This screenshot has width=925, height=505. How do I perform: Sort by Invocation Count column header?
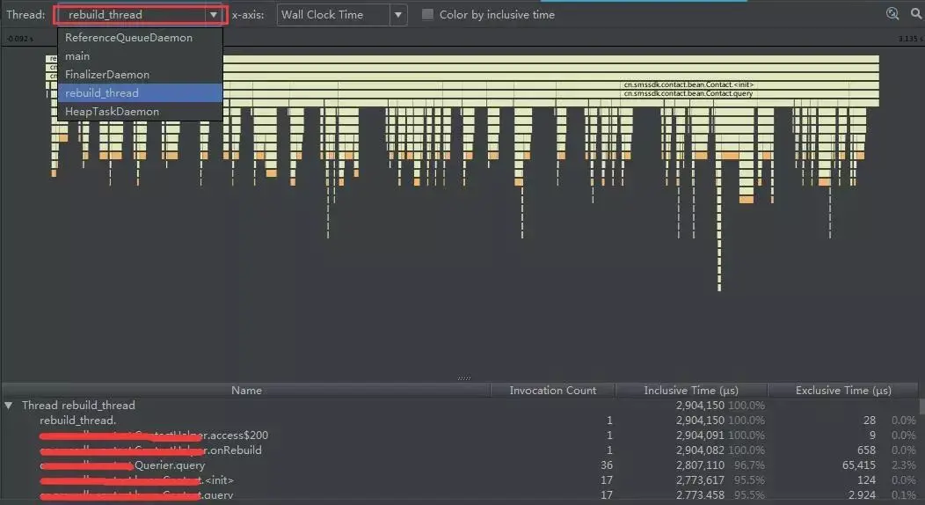coord(553,390)
